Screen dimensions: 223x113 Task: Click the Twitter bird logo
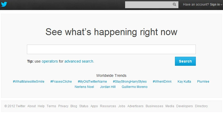click(4, 4)
